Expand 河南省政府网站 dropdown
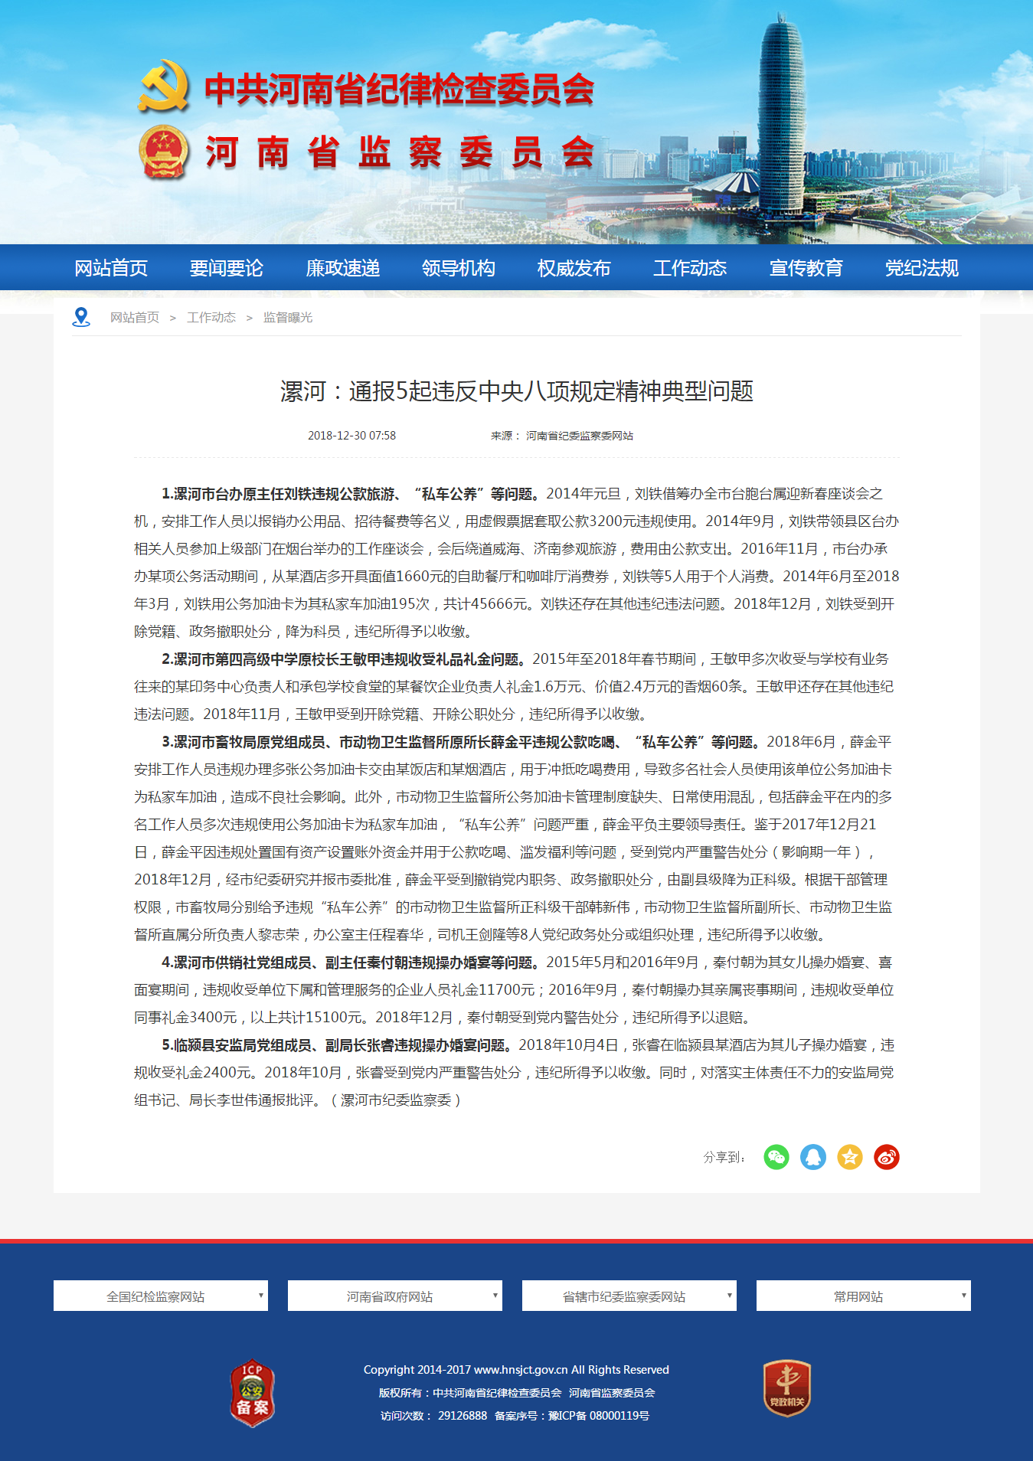1033x1461 pixels. pyautogui.click(x=395, y=1296)
